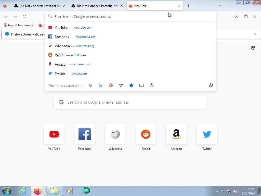Switch to the second Did Not Connect tab
The width and height of the screenshot is (261, 196).
click(97, 6)
